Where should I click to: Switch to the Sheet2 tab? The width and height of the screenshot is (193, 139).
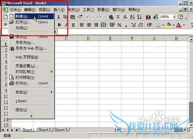pyautogui.click(x=45, y=130)
